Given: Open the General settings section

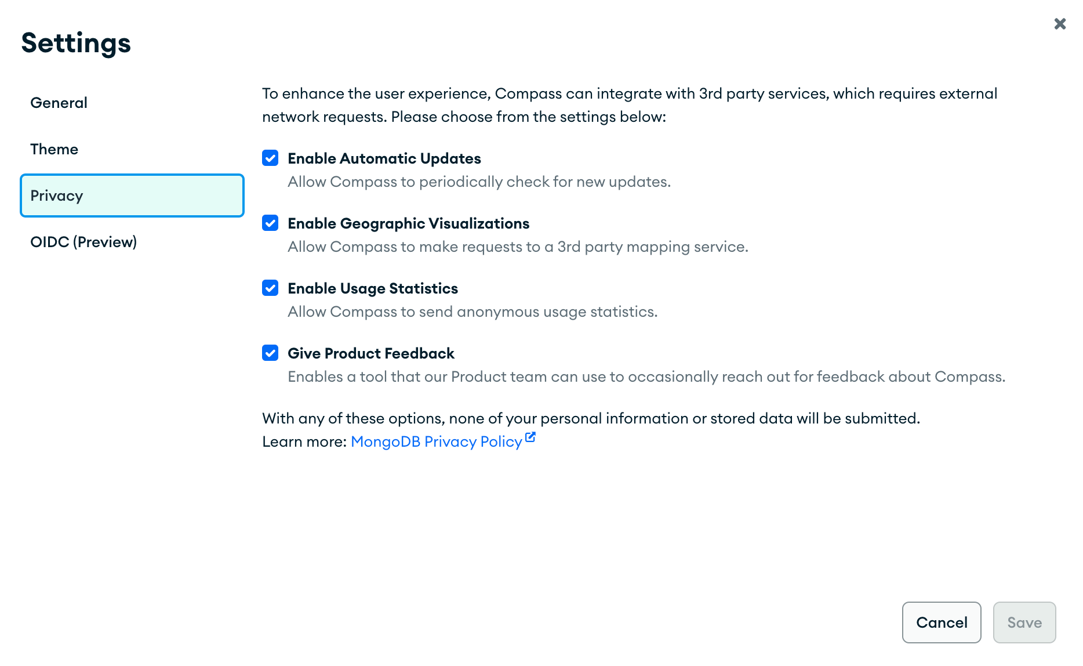Looking at the screenshot, I should coord(59,103).
